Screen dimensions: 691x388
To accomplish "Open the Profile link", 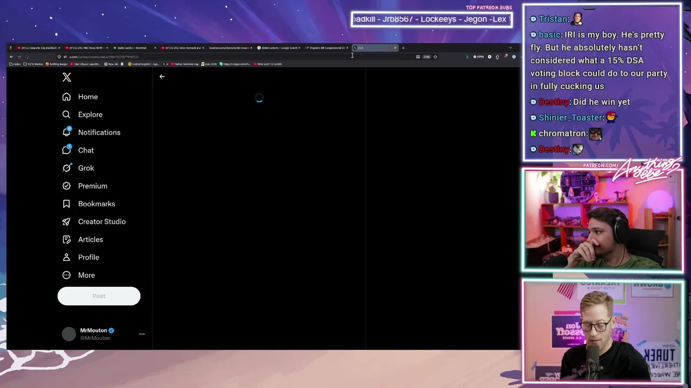I will 89,257.
